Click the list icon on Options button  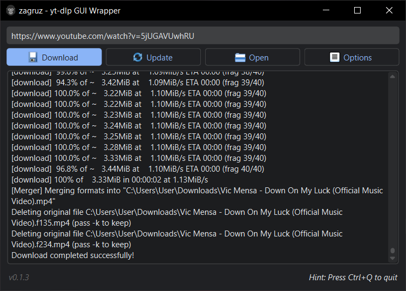[x=335, y=57]
